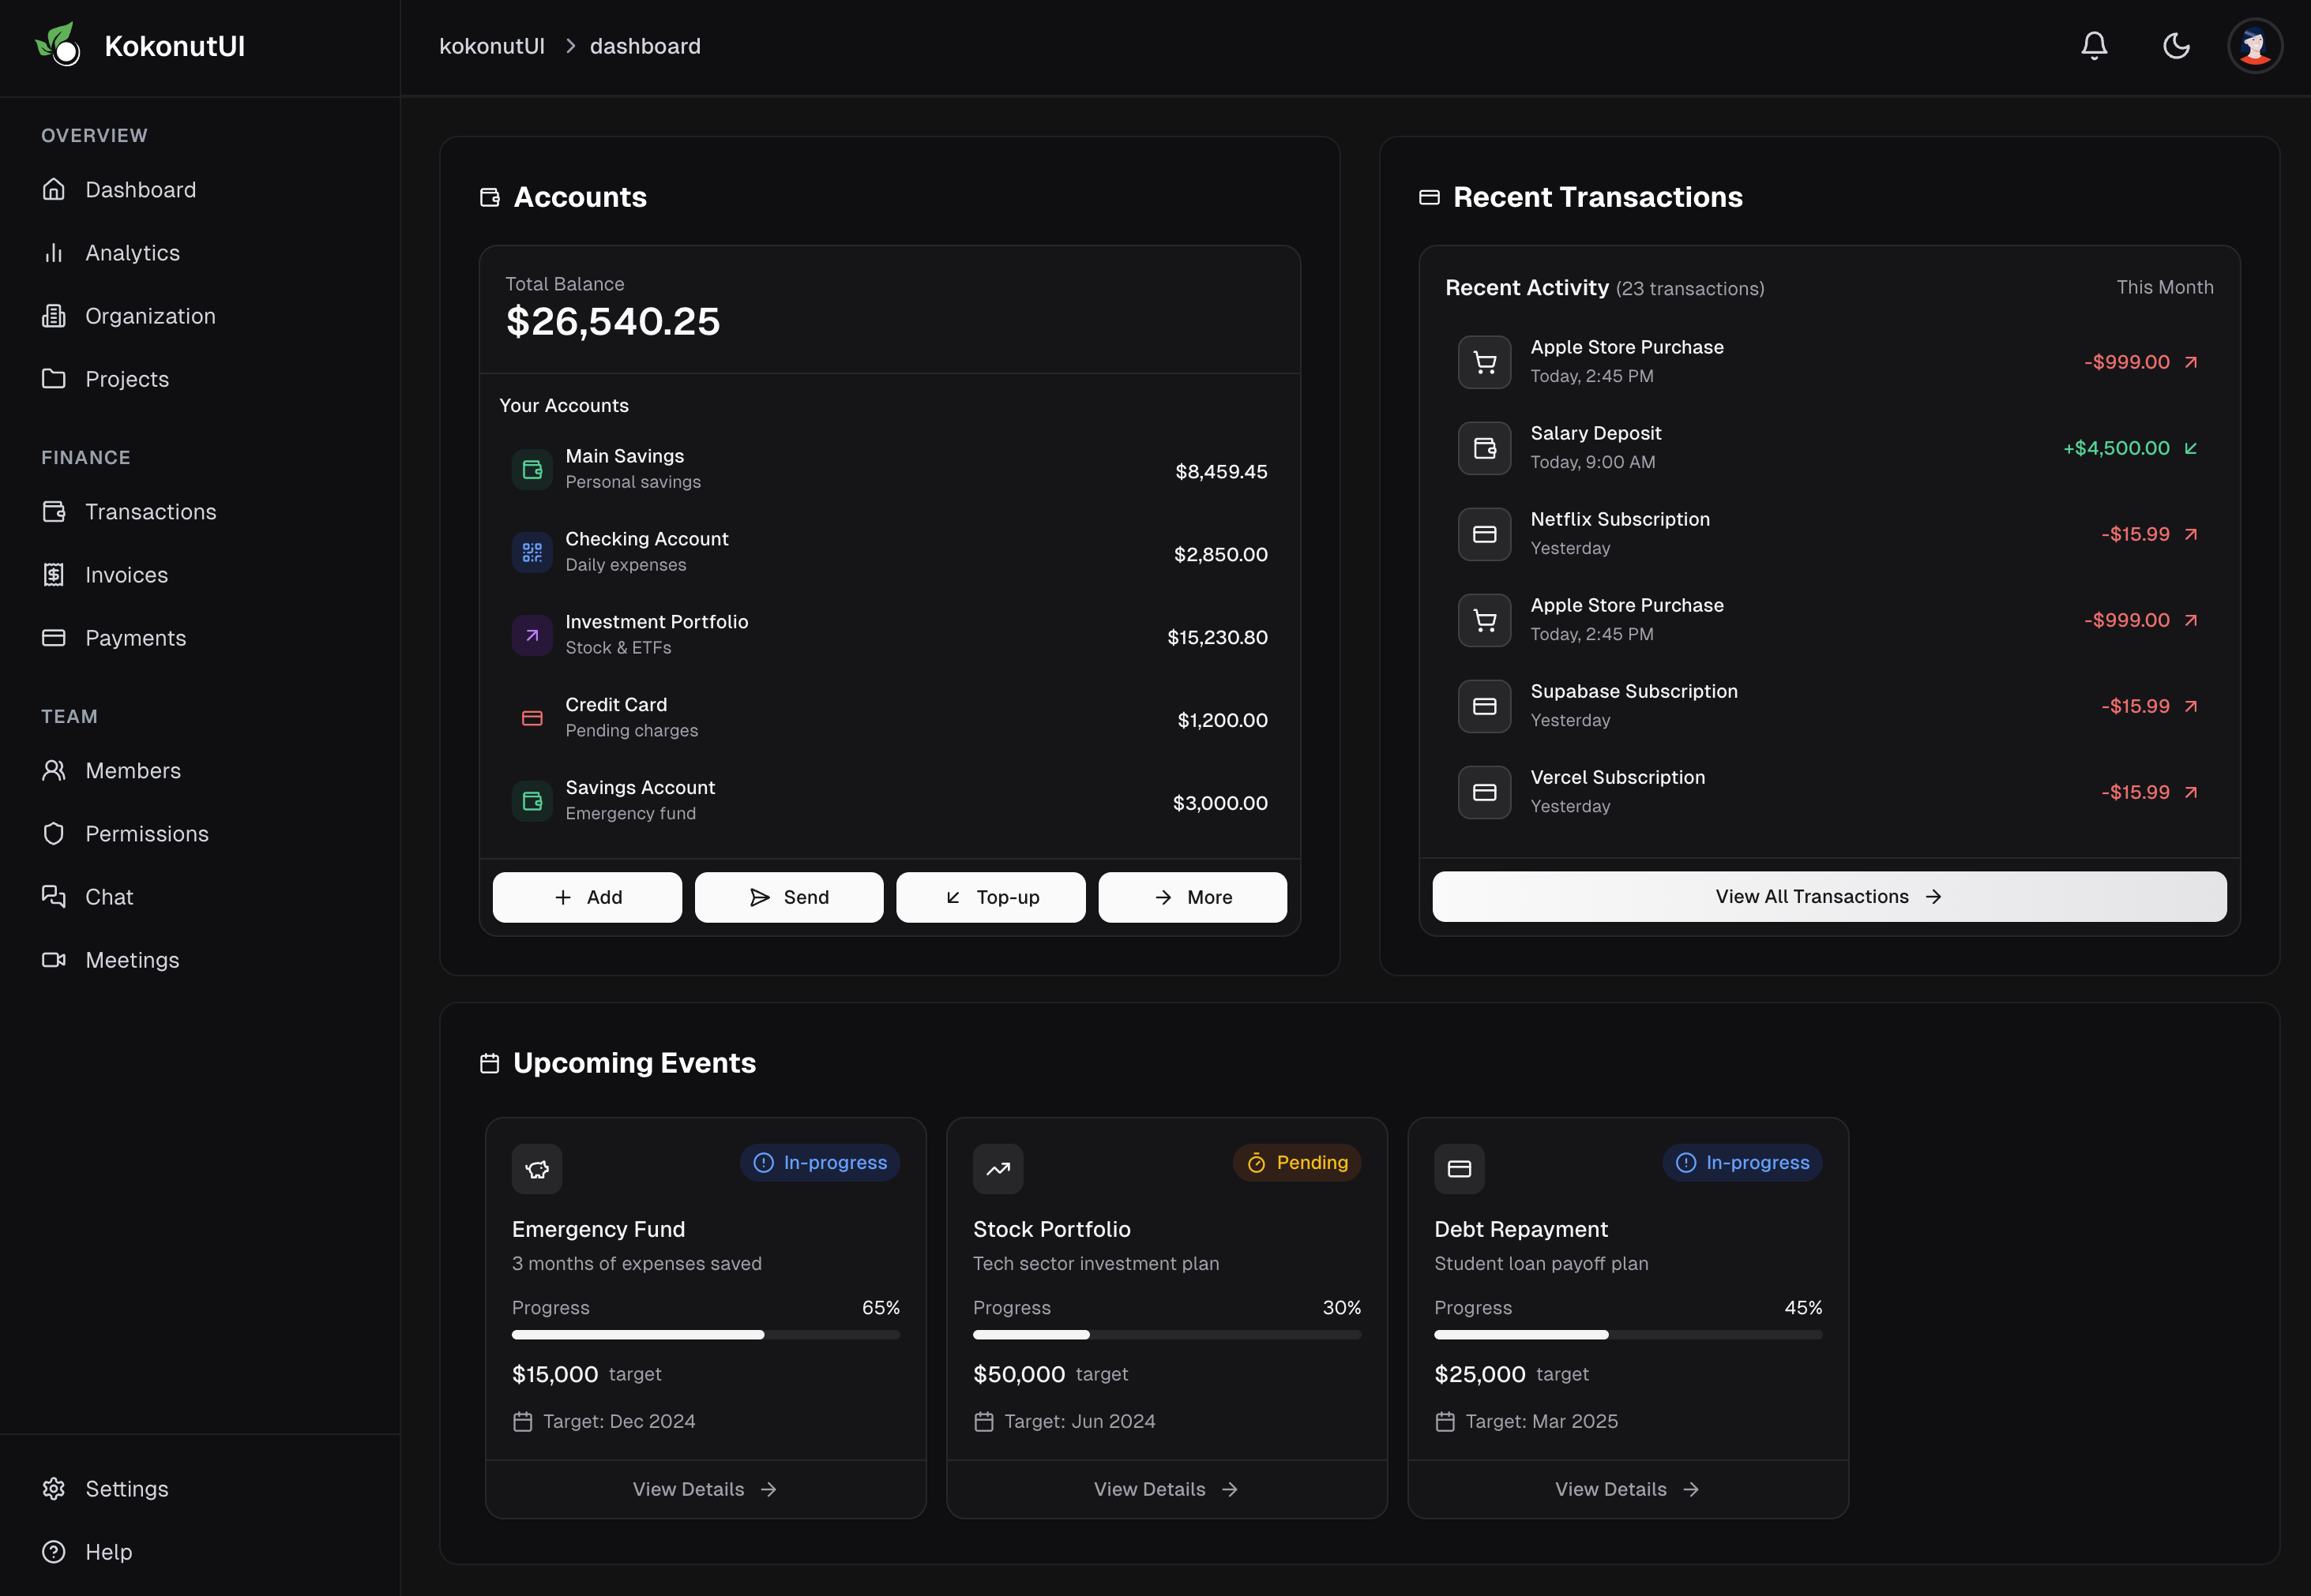This screenshot has height=1596, width=2311.
Task: Open the More options in Accounts panel
Action: [x=1193, y=897]
